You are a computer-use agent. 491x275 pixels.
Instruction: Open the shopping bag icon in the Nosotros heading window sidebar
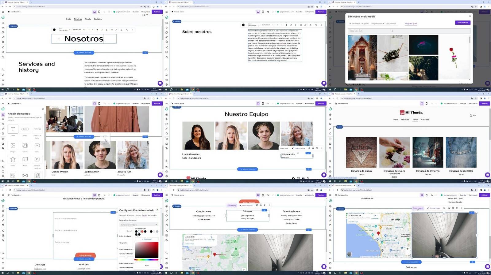point(3,42)
